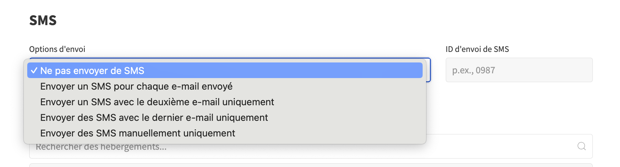The width and height of the screenshot is (620, 167).
Task: Click the magnifier icon in hébergements search
Action: pos(582,146)
